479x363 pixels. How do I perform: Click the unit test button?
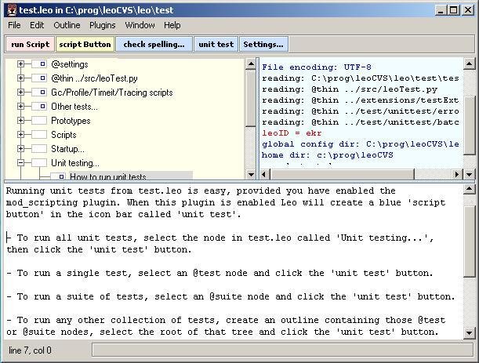[x=216, y=45]
